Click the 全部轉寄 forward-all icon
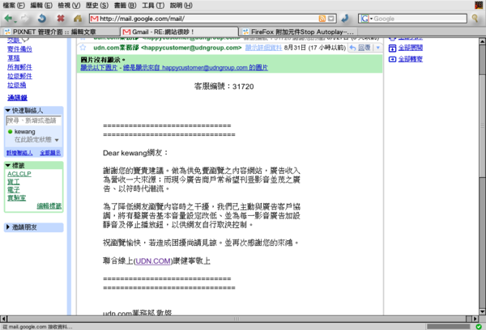This screenshot has height=330, width=486. (x=392, y=59)
